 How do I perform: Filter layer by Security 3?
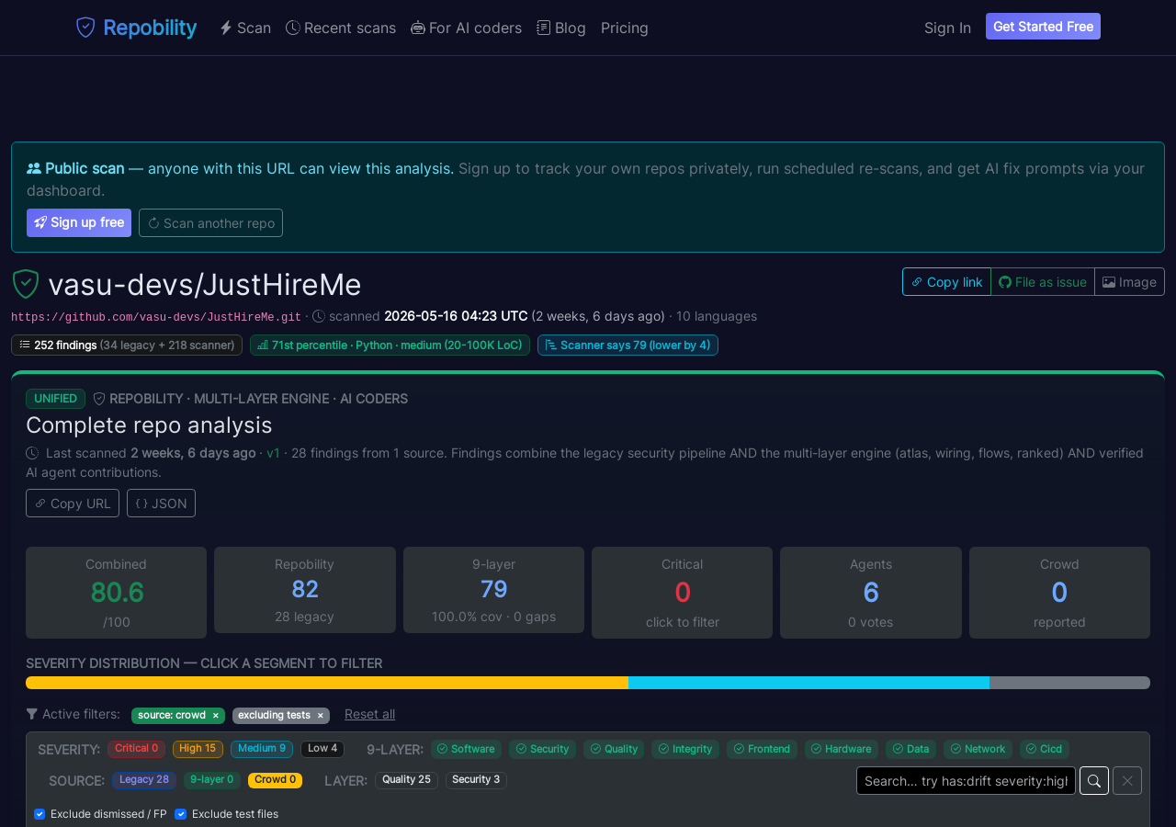pyautogui.click(x=476, y=780)
